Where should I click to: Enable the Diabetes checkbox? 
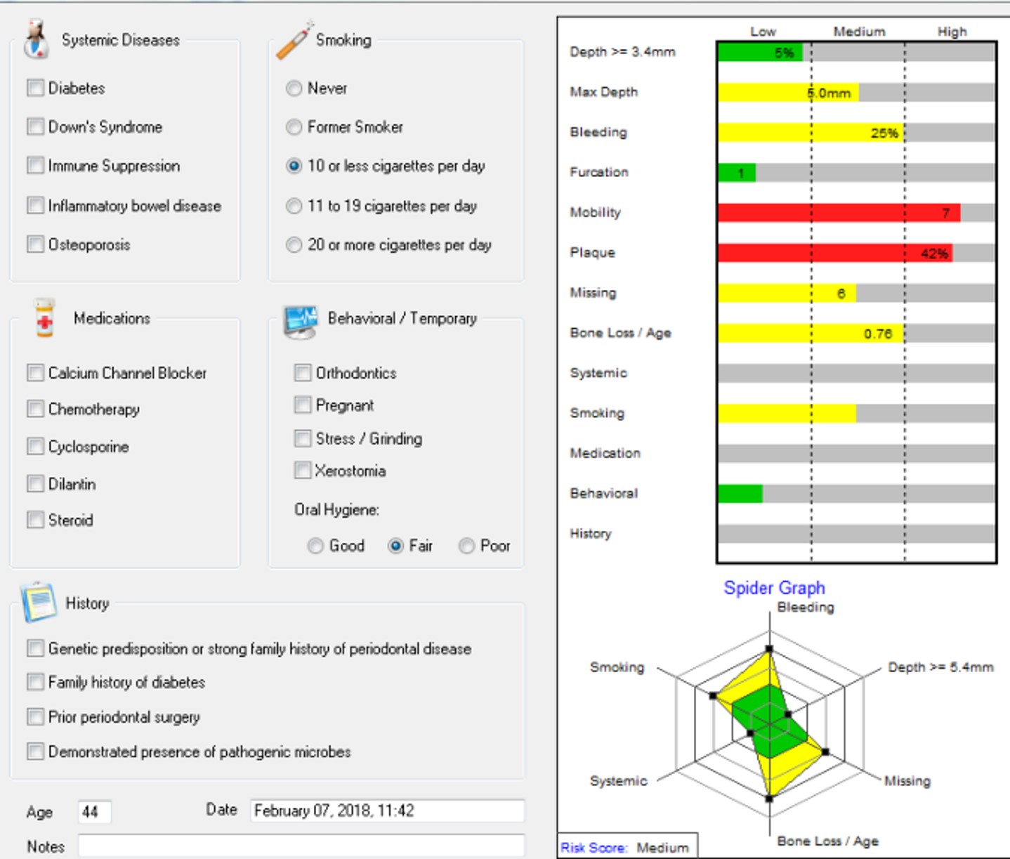tap(35, 88)
